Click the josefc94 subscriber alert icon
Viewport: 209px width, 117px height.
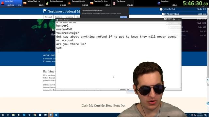[x=161, y=9]
